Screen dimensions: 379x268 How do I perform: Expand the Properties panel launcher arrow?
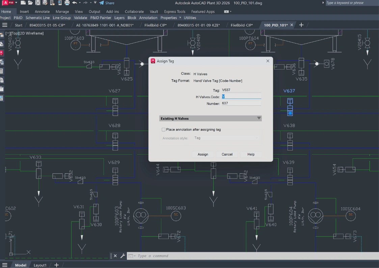pos(180,18)
